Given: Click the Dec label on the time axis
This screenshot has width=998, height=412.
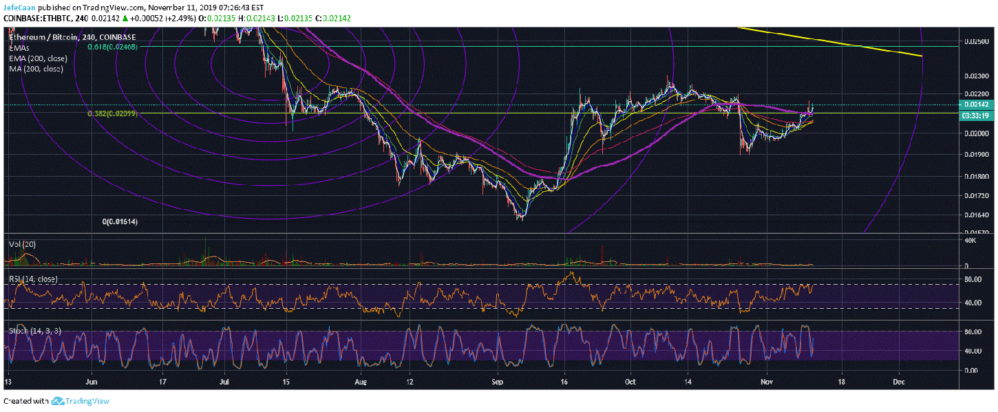Looking at the screenshot, I should pyautogui.click(x=898, y=380).
